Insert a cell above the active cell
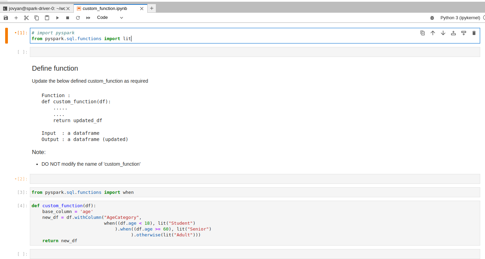Screen dimensions: 485x259 point(453,33)
